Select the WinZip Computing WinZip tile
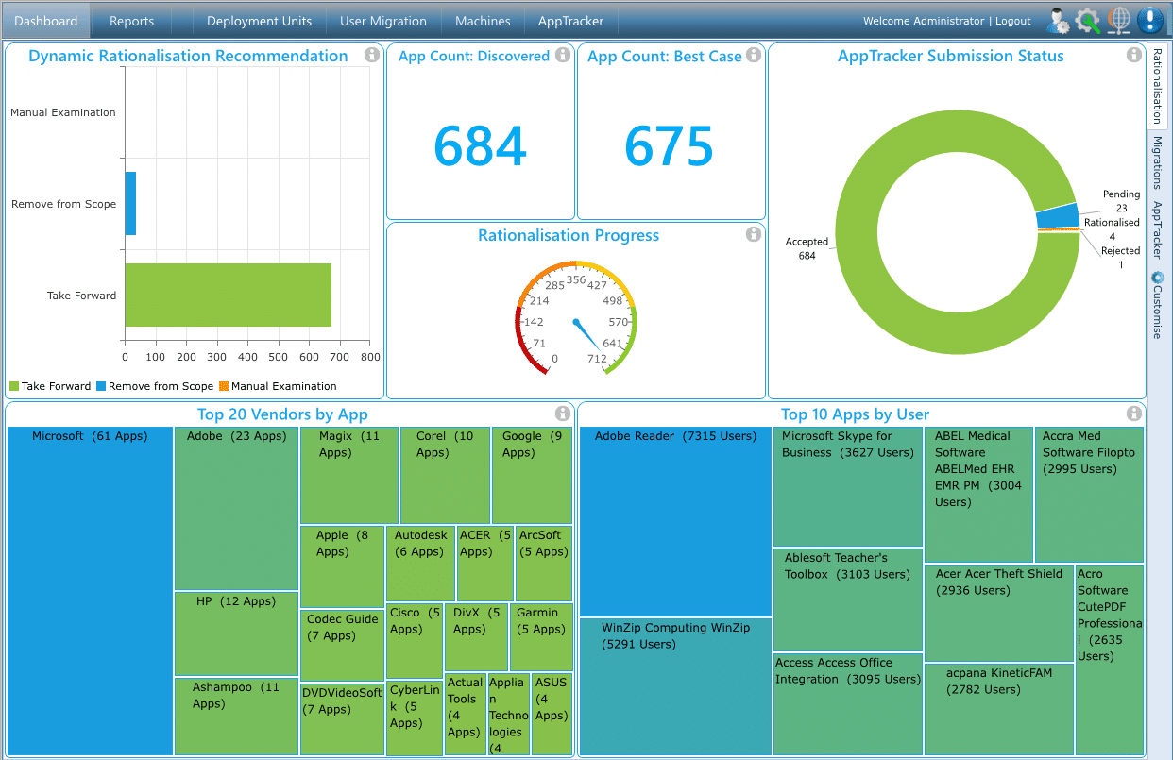The width and height of the screenshot is (1173, 760). click(x=675, y=687)
